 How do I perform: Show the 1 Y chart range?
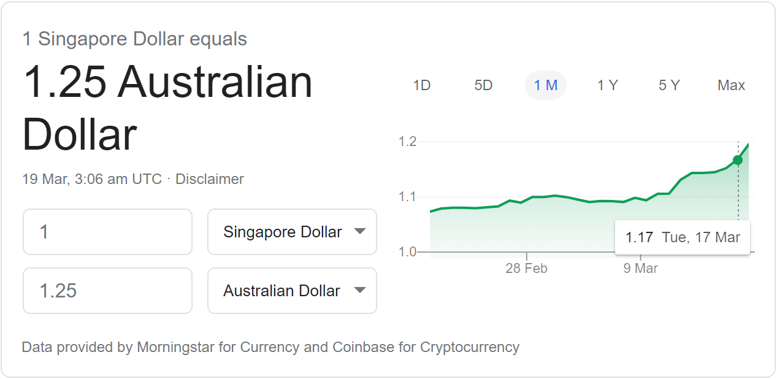(x=608, y=85)
